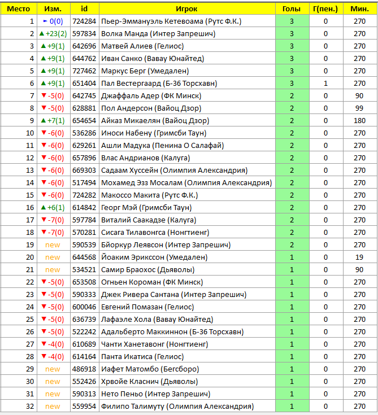378x415 pixels.
Task: Select cell Йоаким Эрикссон (Умедален)
Action: pos(187,257)
